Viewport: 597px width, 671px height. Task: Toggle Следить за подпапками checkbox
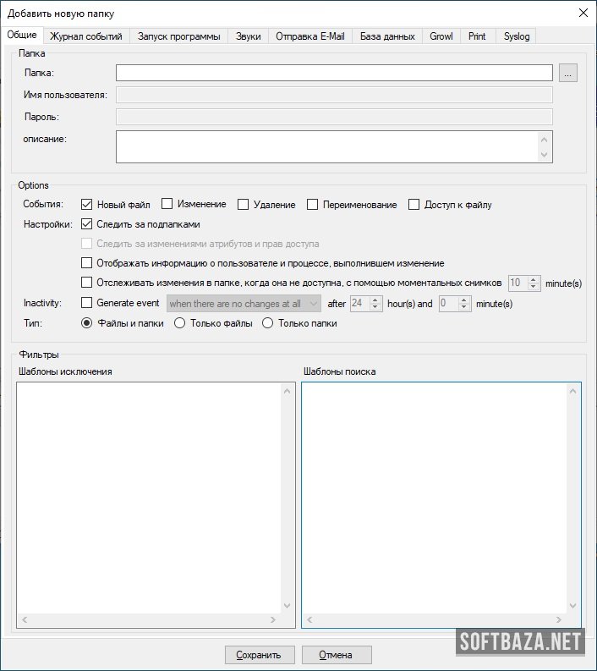86,224
